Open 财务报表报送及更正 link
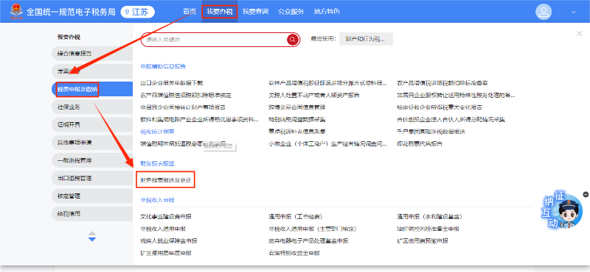This screenshot has height=272, width=590. pyautogui.click(x=166, y=180)
